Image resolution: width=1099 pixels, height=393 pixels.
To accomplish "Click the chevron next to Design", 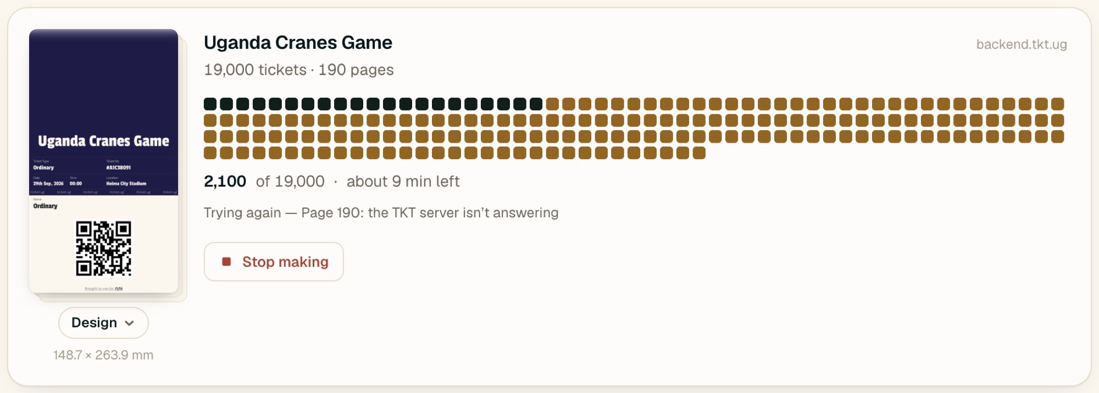I will [130, 323].
